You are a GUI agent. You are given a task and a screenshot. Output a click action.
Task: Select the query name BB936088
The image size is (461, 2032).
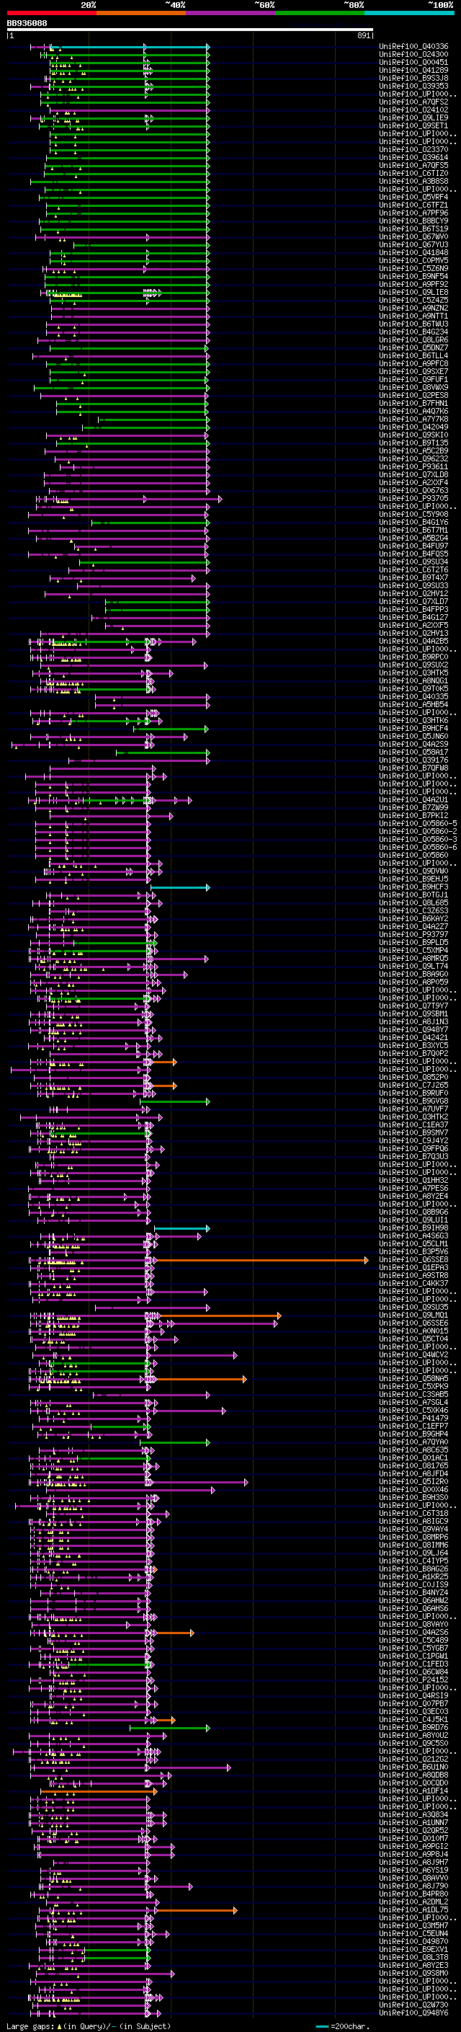point(27,23)
